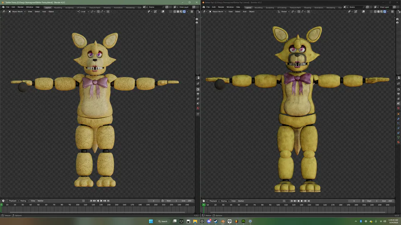The image size is (401, 225).
Task: Click Blender logo icon in left window menu bar
Action: click(3, 7)
